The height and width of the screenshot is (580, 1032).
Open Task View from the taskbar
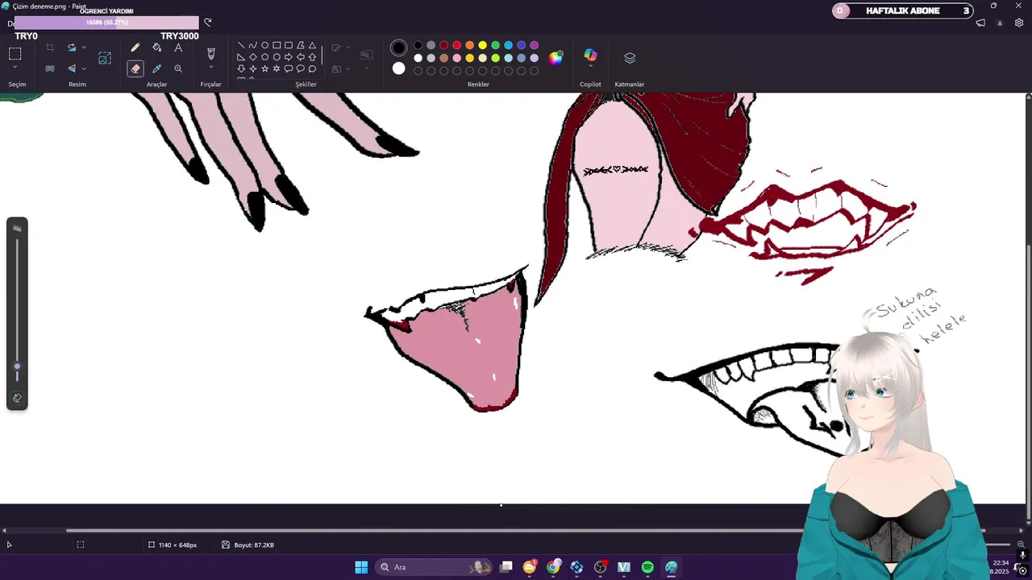tap(506, 567)
